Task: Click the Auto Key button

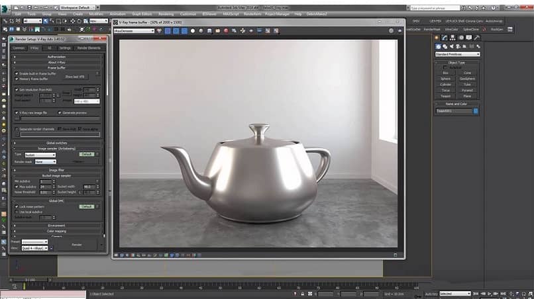Action: click(x=431, y=294)
